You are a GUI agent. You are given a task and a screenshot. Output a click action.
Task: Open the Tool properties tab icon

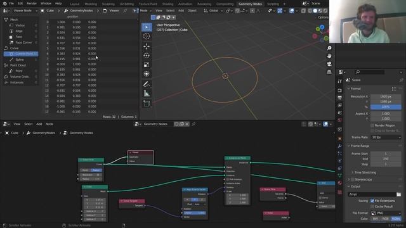tap(340, 82)
